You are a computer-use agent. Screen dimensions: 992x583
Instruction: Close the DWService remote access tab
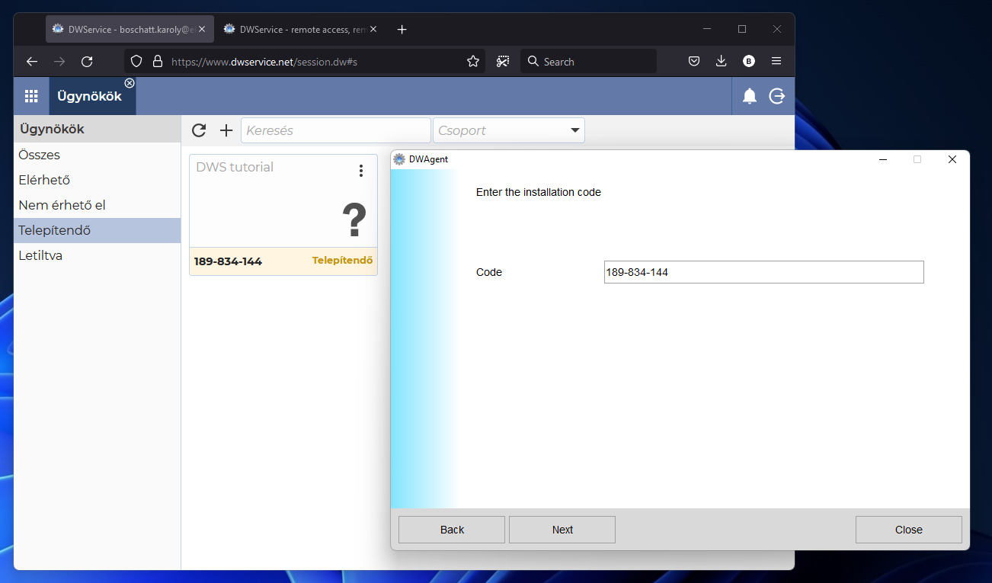(x=373, y=29)
